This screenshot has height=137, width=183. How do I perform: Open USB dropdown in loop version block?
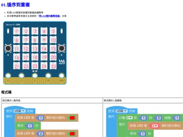(122, 111)
